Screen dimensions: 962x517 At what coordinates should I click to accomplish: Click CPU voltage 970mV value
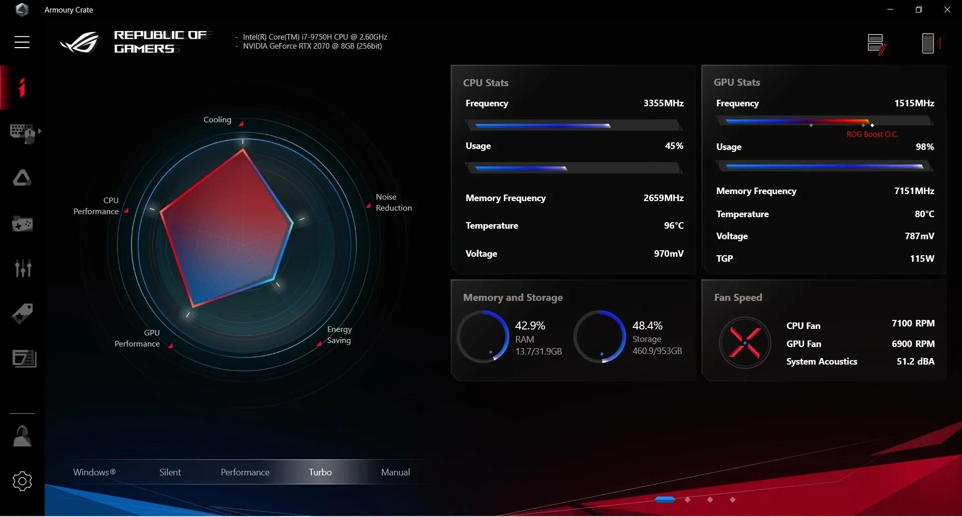coord(669,254)
